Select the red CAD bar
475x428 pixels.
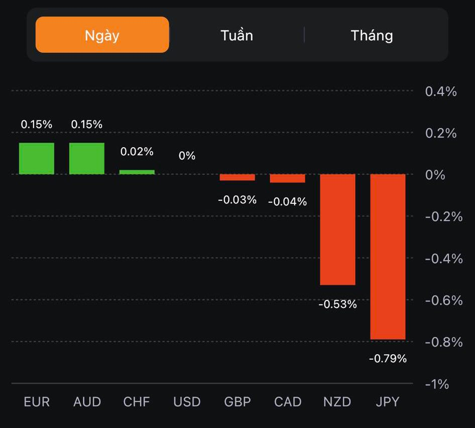coord(287,178)
